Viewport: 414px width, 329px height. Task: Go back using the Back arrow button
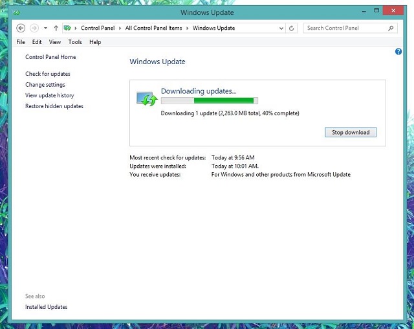coord(21,28)
